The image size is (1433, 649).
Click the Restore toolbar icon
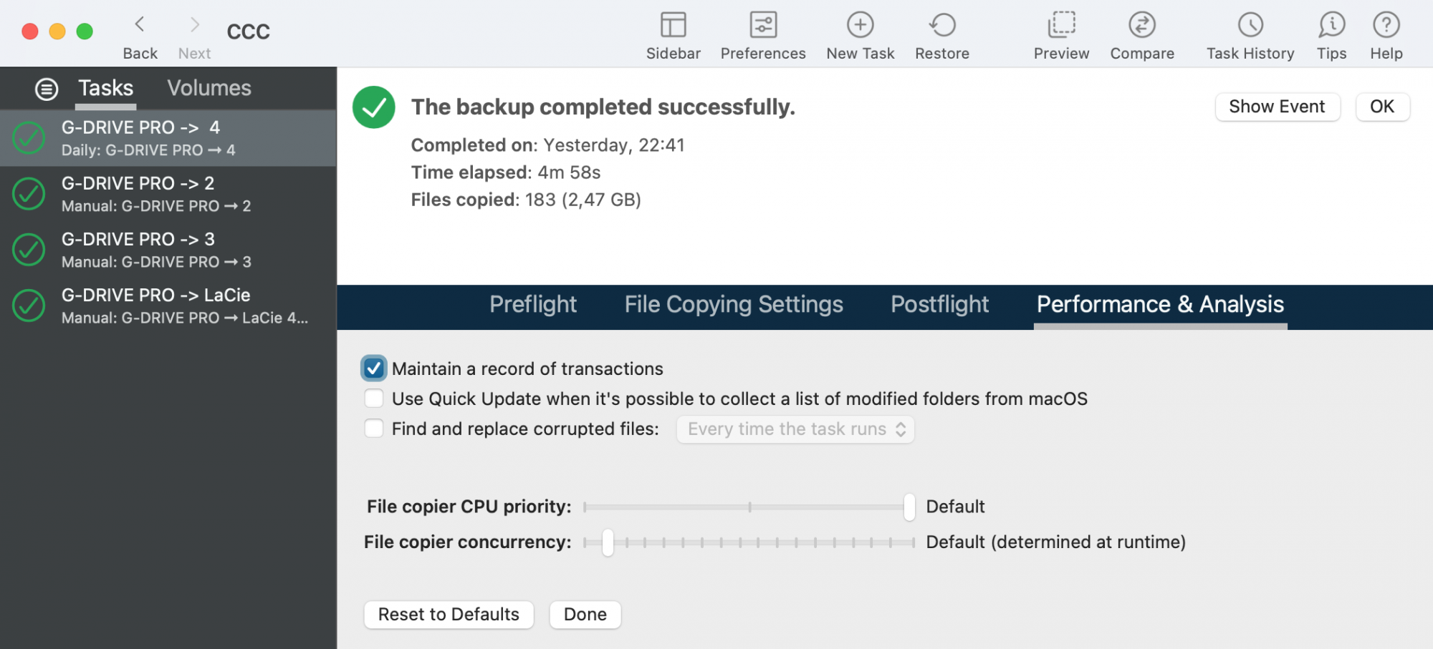tap(941, 26)
